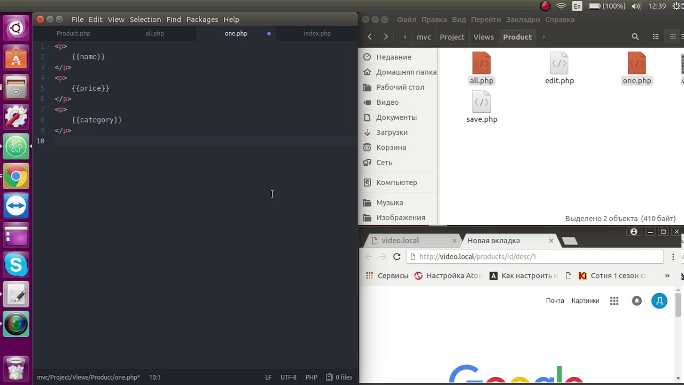Show earlier path segments with left arrow
Screen dimensions: 684x385
point(406,37)
